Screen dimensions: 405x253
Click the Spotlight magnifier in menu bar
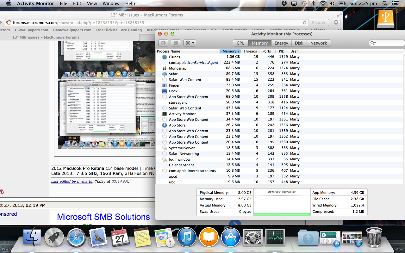coord(385,3)
